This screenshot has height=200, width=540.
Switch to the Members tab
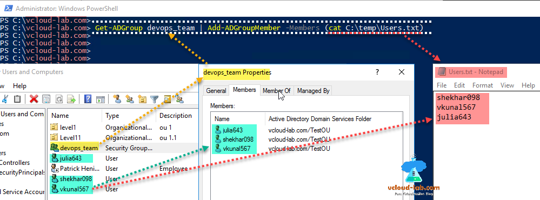pos(244,90)
